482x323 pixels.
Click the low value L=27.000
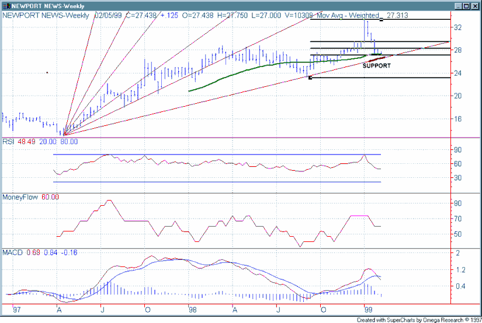[266, 15]
